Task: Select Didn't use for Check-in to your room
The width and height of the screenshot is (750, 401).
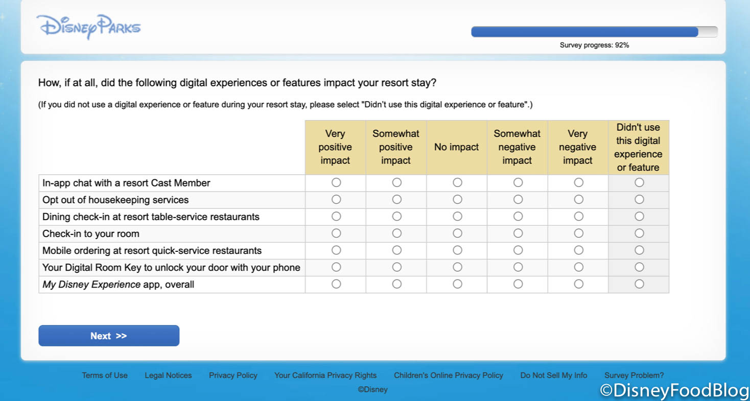Action: [639, 233]
